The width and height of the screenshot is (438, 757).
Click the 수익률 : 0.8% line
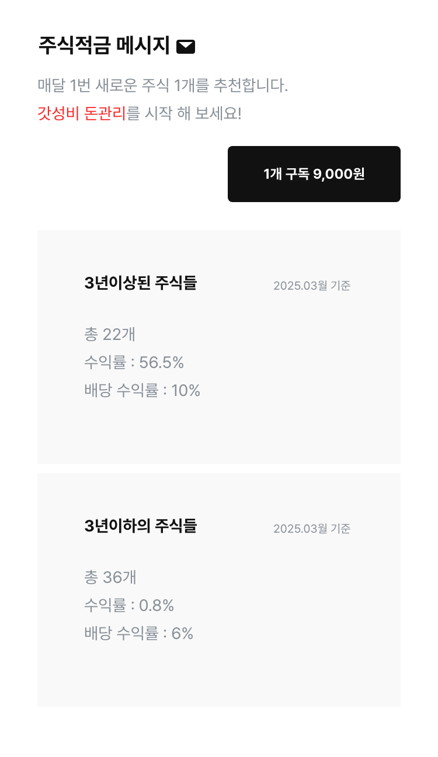[x=129, y=606]
